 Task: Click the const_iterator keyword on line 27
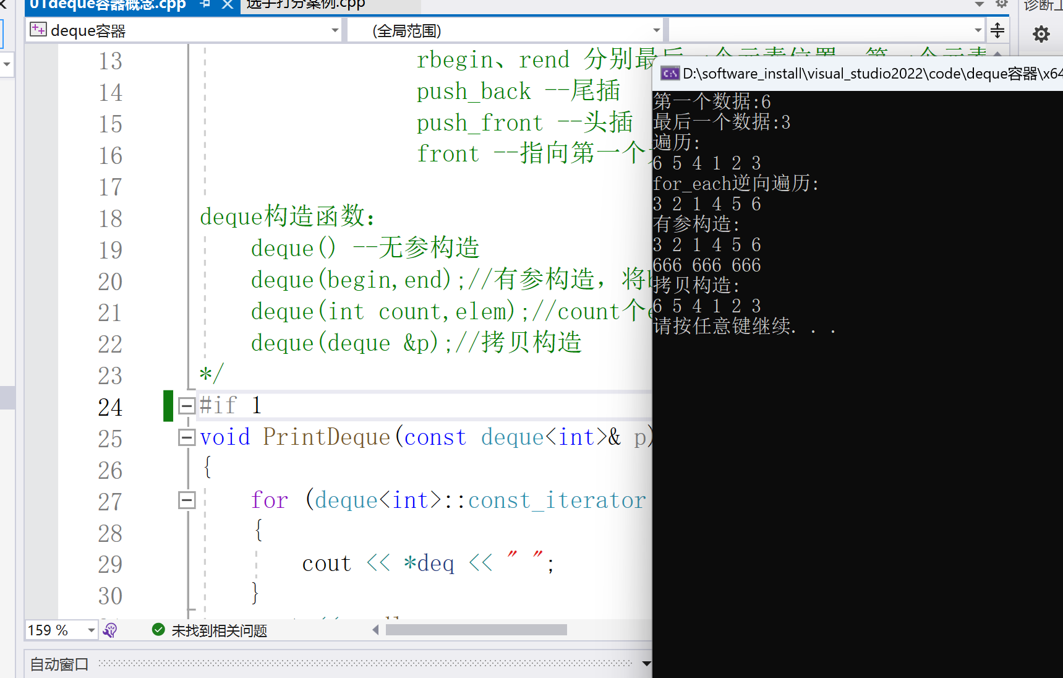[557, 500]
